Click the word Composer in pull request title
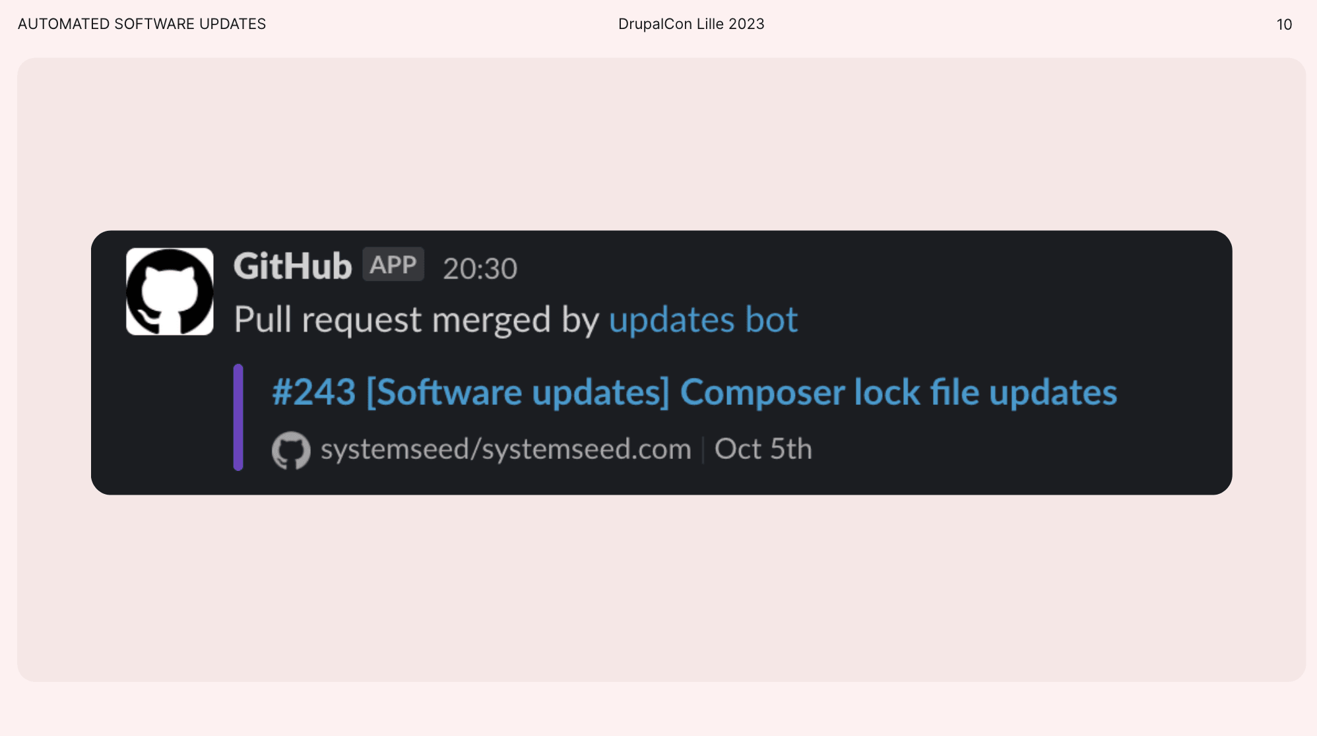The height and width of the screenshot is (736, 1317). tap(762, 392)
